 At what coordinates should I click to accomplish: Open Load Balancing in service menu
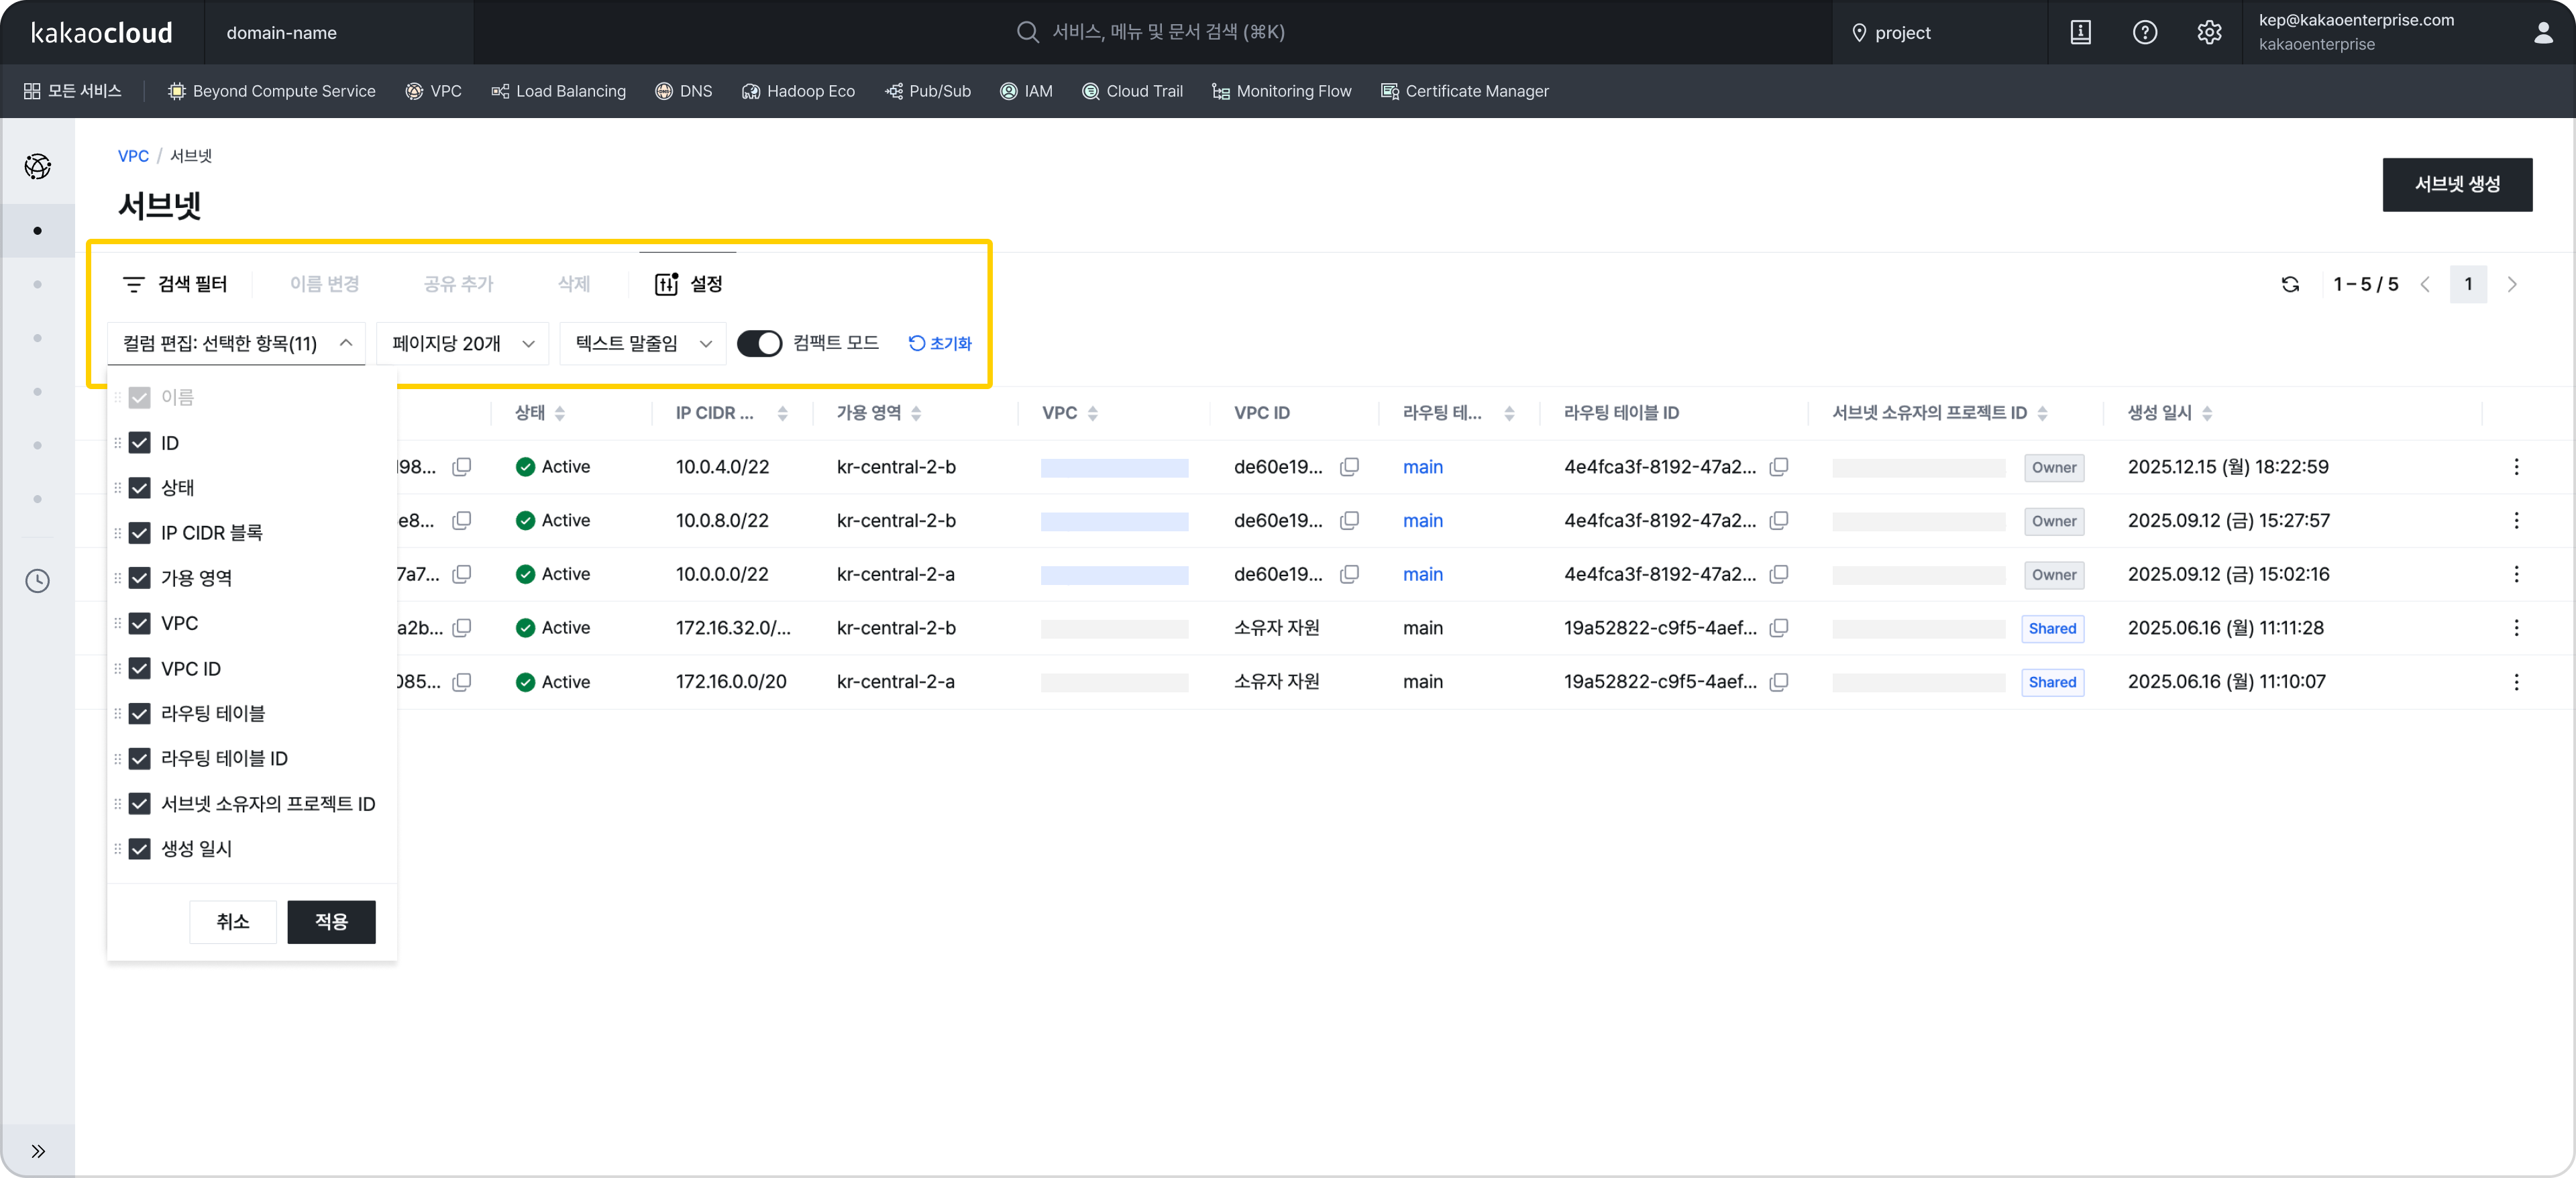click(x=559, y=91)
